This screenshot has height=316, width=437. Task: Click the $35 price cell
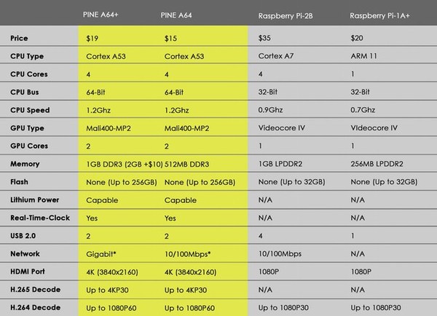[x=264, y=36]
